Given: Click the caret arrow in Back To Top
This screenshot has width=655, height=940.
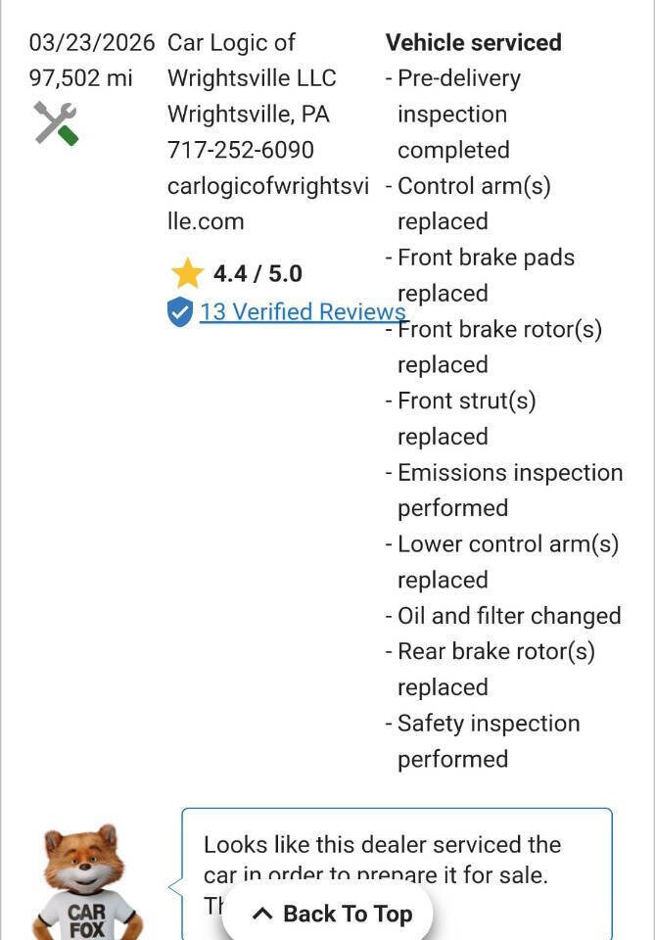Looking at the screenshot, I should click(261, 915).
